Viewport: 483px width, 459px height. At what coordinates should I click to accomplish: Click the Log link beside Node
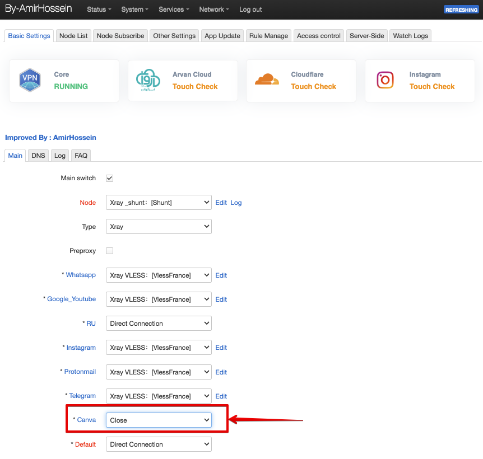(236, 203)
